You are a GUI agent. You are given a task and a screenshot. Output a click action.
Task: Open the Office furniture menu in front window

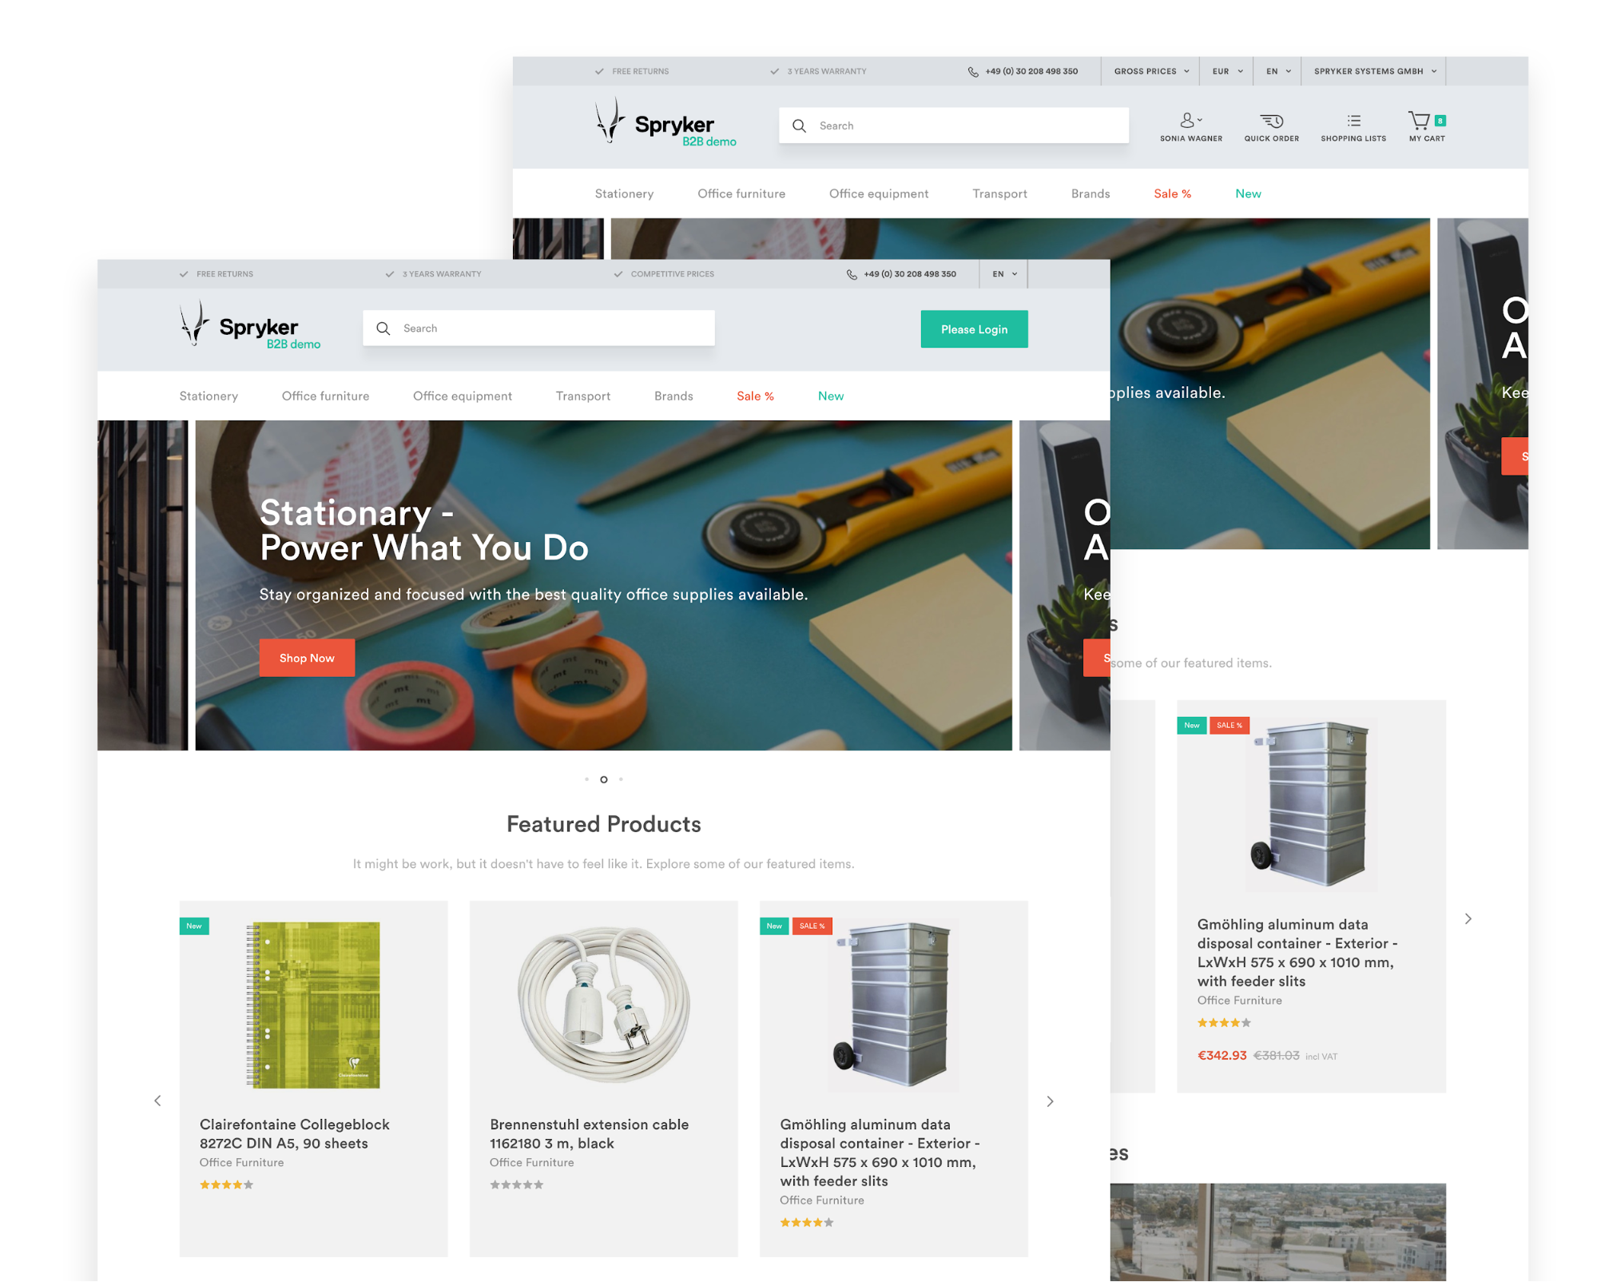tap(325, 396)
